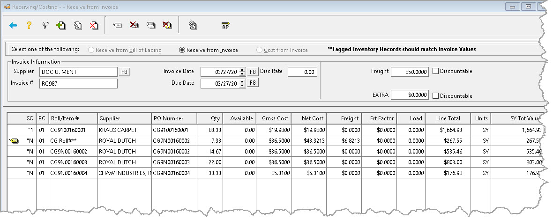This screenshot has height=220, width=553.
Task: Click the Supplier field containing DOC U. MENT
Action: [x=78, y=72]
